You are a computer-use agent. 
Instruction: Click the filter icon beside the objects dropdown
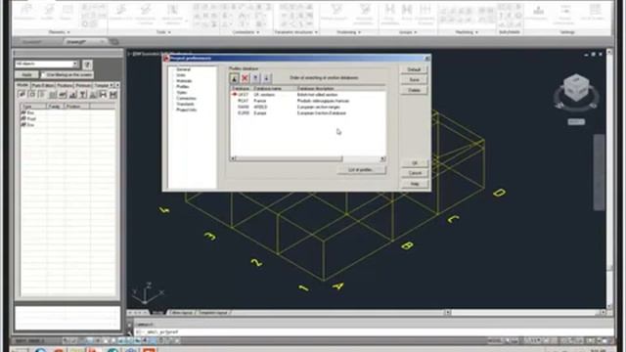[x=87, y=65]
